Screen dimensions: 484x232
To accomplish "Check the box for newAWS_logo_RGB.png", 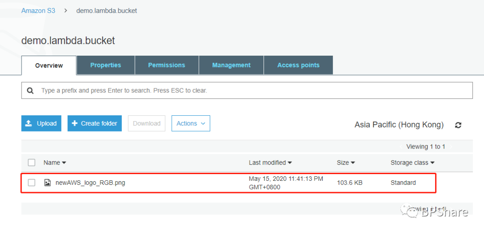I will [31, 183].
